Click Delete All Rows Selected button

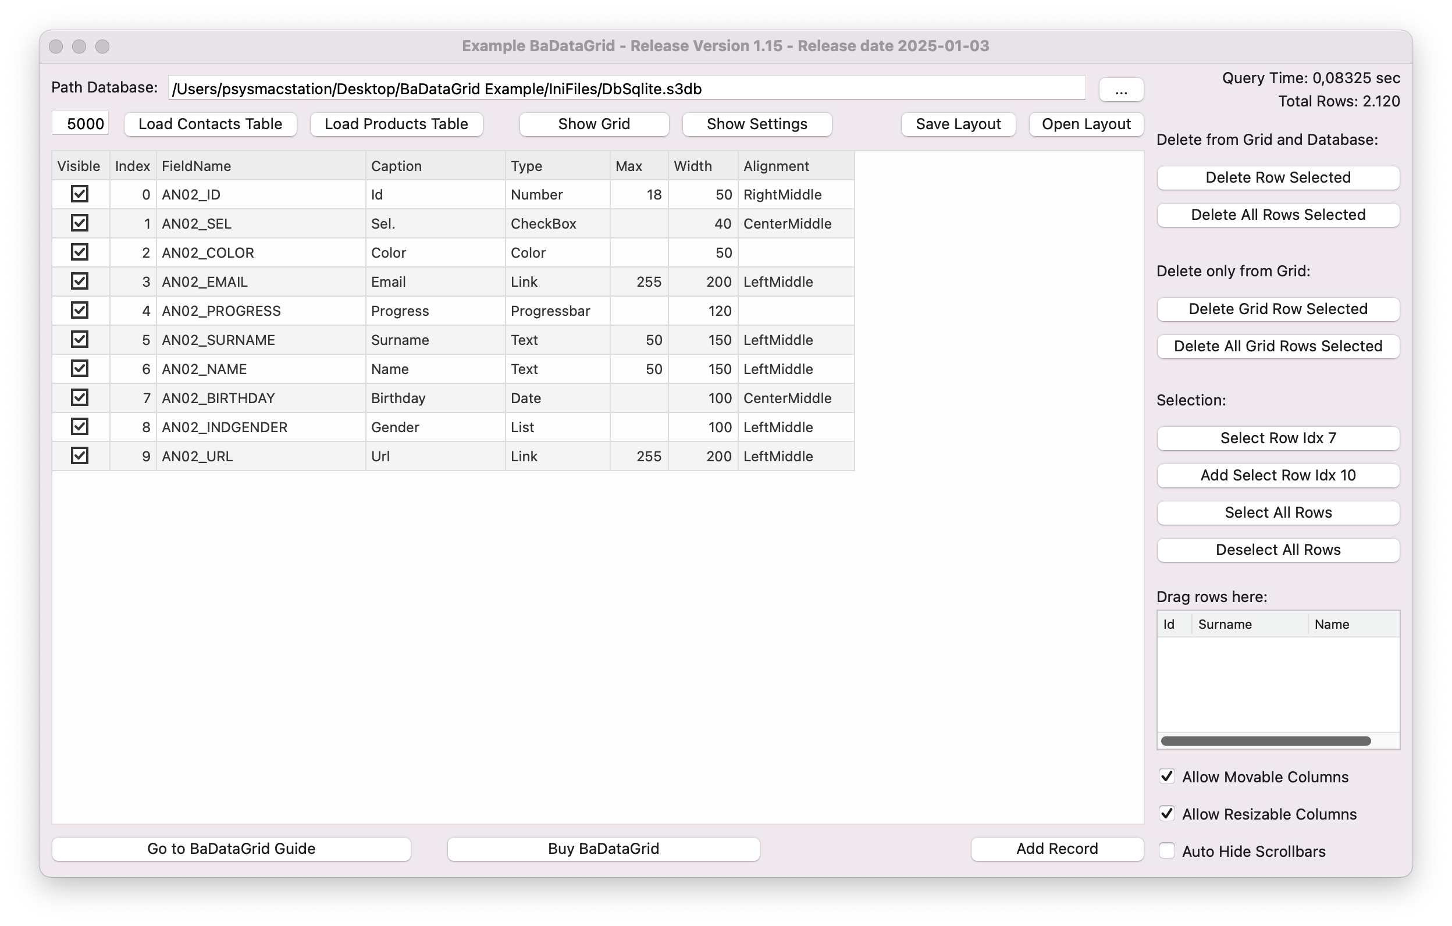pyautogui.click(x=1277, y=215)
